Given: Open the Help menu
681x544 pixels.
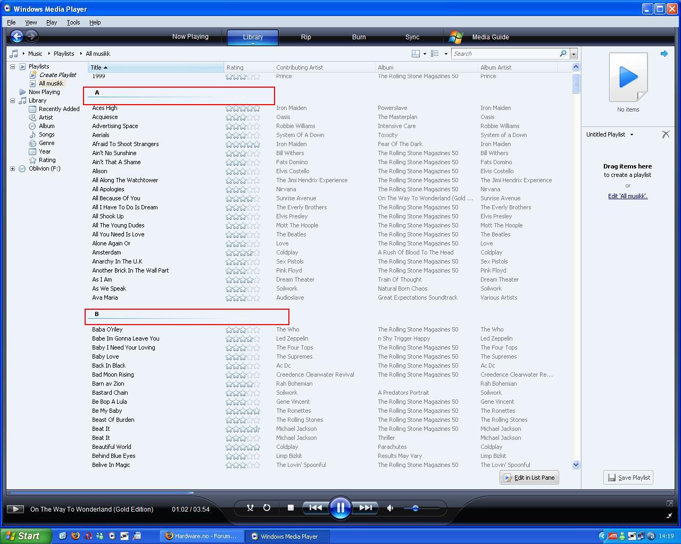Looking at the screenshot, I should [95, 22].
